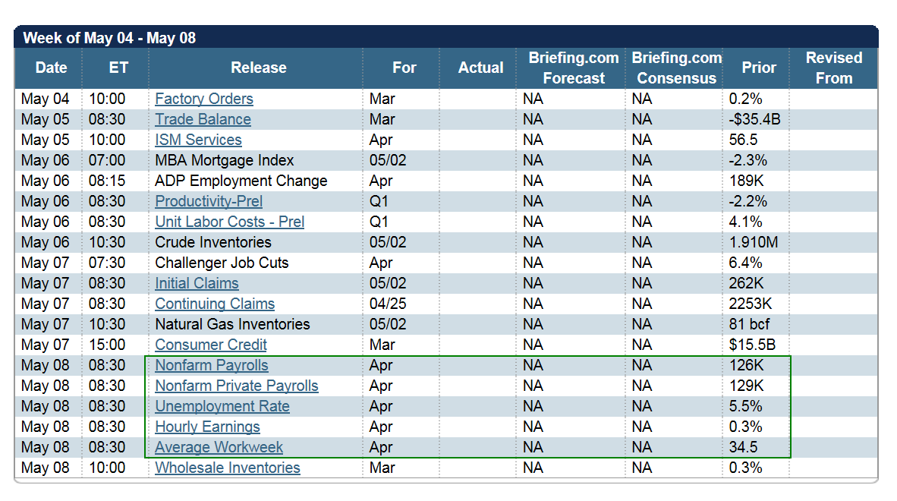The height and width of the screenshot is (501, 897).
Task: Click prior value -$35.4B for Trade Balance
Action: pos(754,119)
